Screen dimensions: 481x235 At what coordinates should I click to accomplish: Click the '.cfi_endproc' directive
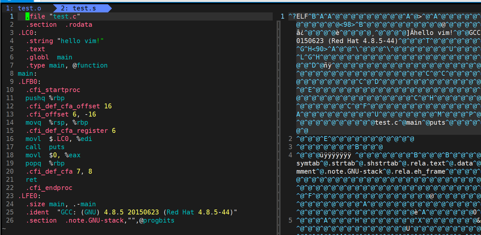coord(49,188)
